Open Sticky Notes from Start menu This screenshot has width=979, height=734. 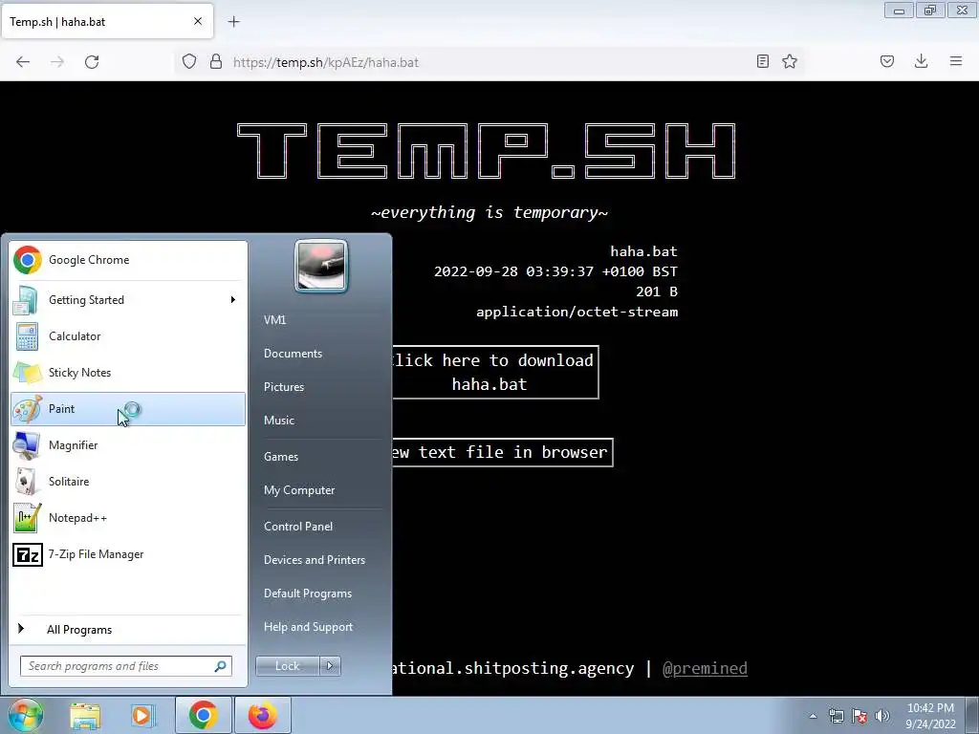(x=128, y=372)
